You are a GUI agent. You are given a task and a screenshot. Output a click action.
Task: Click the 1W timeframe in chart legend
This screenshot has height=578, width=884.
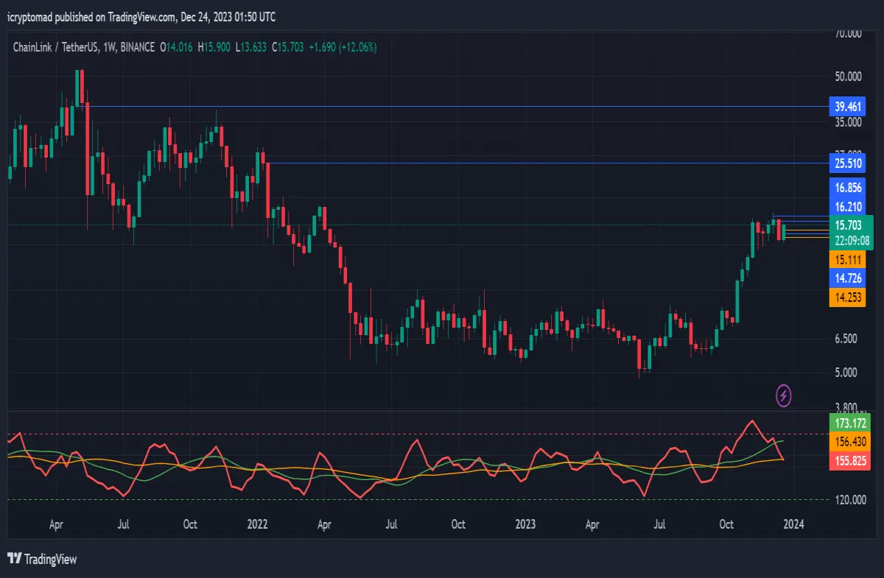[110, 47]
